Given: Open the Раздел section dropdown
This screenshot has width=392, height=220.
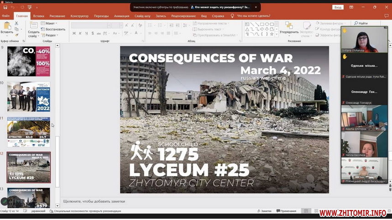Looking at the screenshot, I should [x=51, y=35].
